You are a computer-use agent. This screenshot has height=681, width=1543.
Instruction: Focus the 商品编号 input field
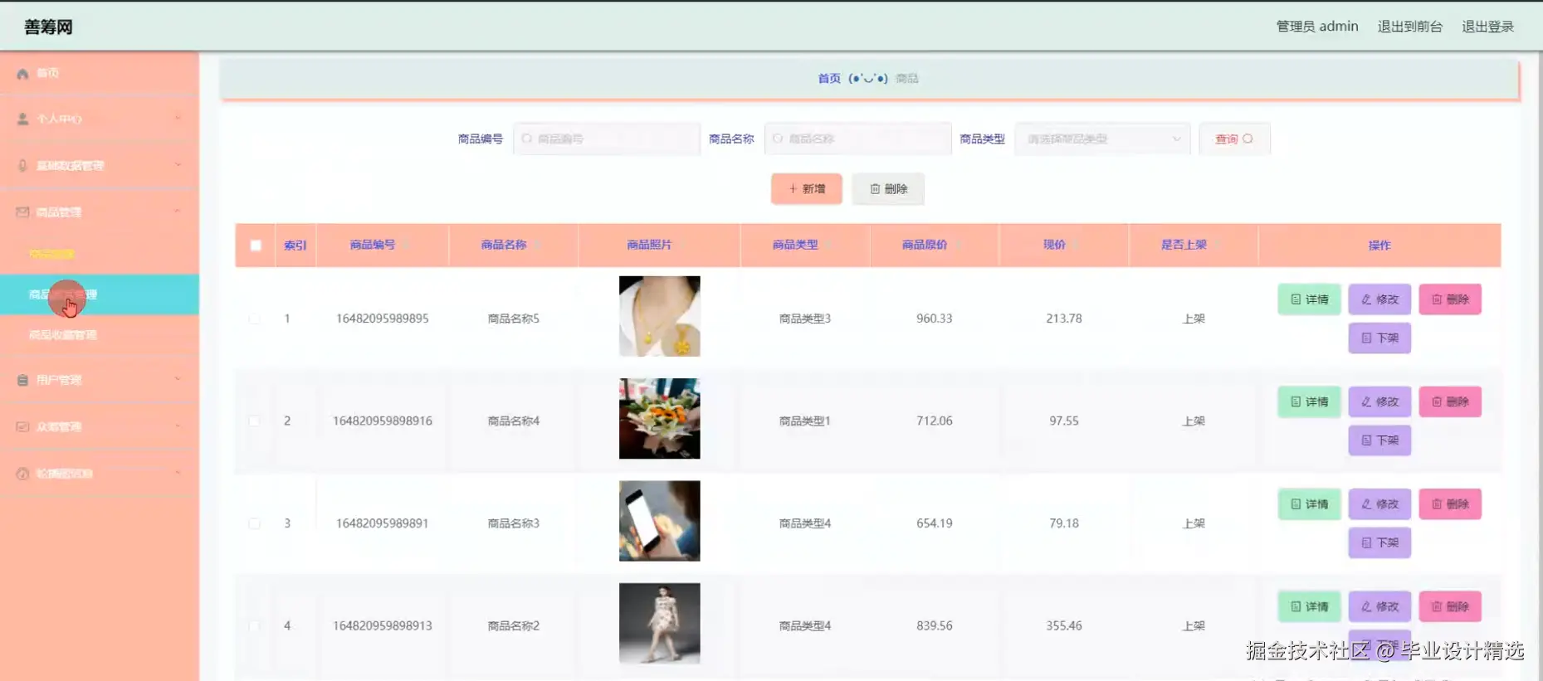click(x=607, y=139)
